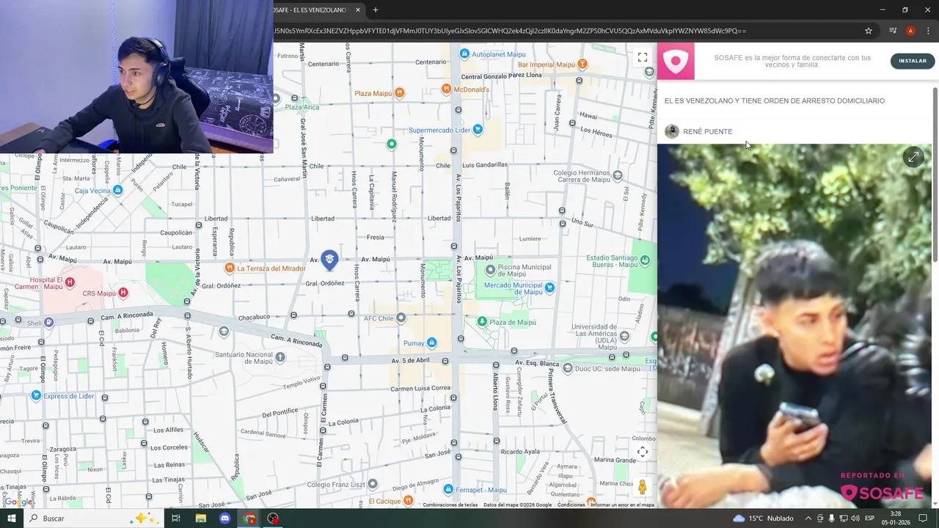The width and height of the screenshot is (939, 528).
Task: Open the microphone tray icon
Action: pyautogui.click(x=832, y=518)
